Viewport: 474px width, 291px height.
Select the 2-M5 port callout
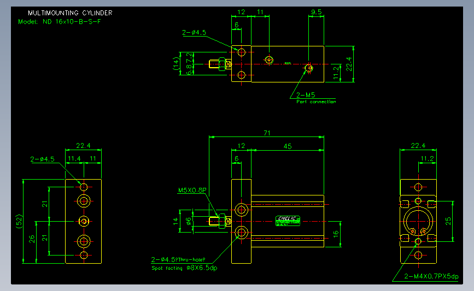pyautogui.click(x=306, y=95)
